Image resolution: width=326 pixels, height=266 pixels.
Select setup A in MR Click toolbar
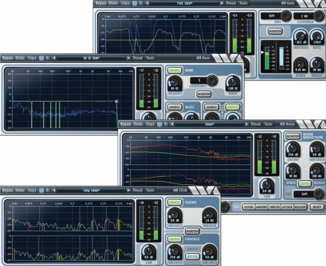tap(42, 190)
